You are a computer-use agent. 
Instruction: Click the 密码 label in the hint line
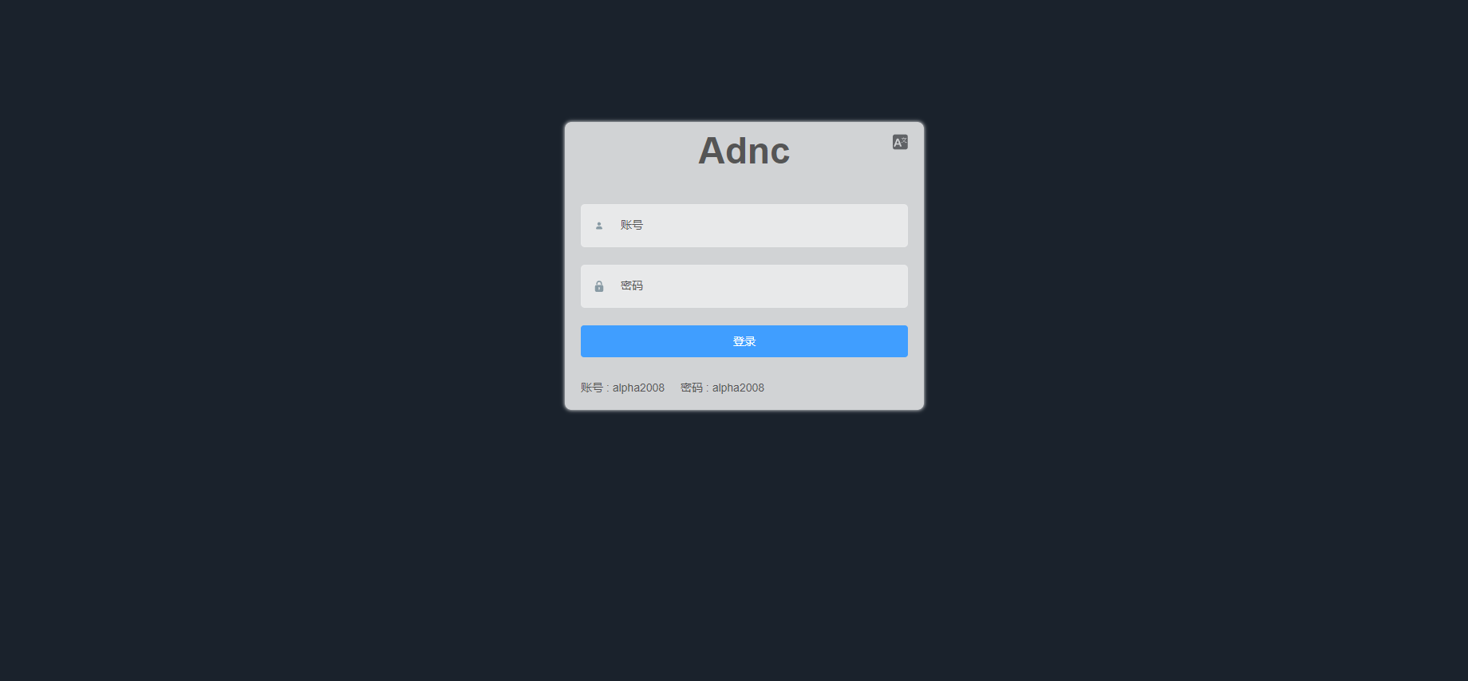(x=692, y=388)
